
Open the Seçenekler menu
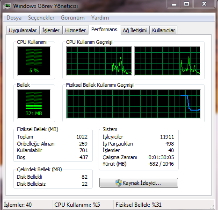41,18
